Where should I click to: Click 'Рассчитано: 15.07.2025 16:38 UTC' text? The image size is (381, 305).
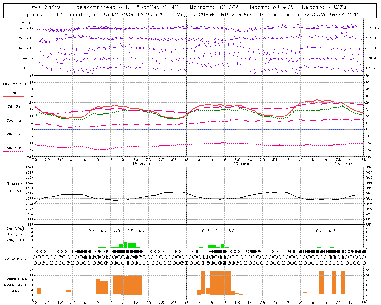click(309, 15)
